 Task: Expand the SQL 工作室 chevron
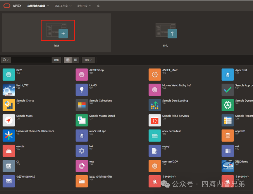(70, 6)
